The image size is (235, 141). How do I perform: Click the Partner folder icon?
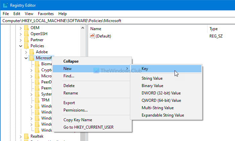(x=26, y=40)
